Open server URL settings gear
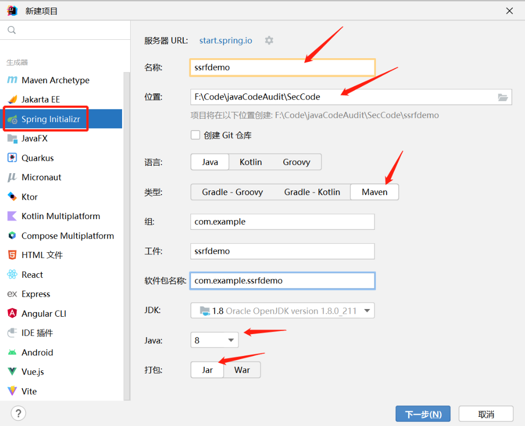Screen dimensions: 525x426 269,40
